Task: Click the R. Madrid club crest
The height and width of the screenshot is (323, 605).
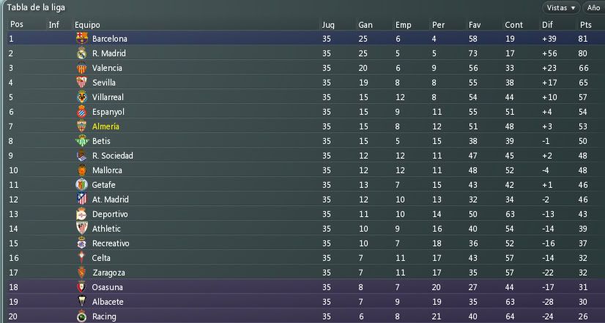Action: pyautogui.click(x=82, y=53)
